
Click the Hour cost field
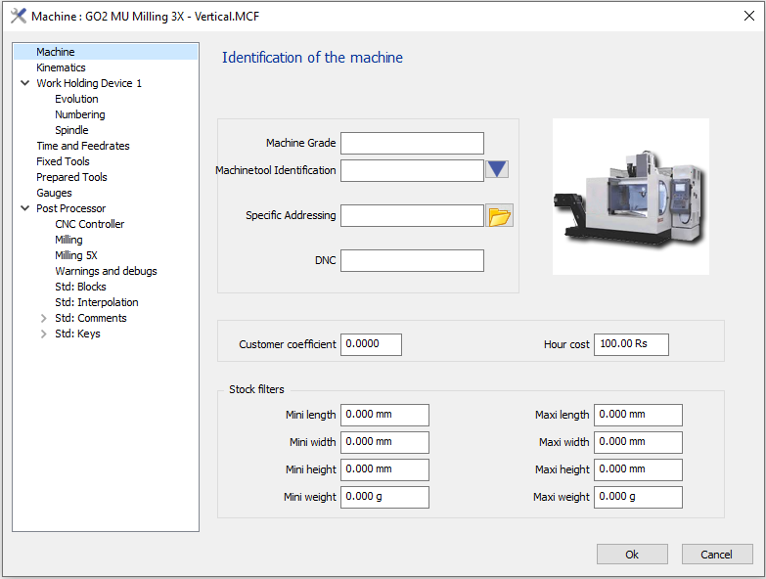point(630,344)
